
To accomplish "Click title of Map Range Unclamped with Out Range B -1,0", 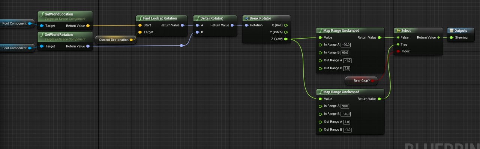I will pos(341,92).
